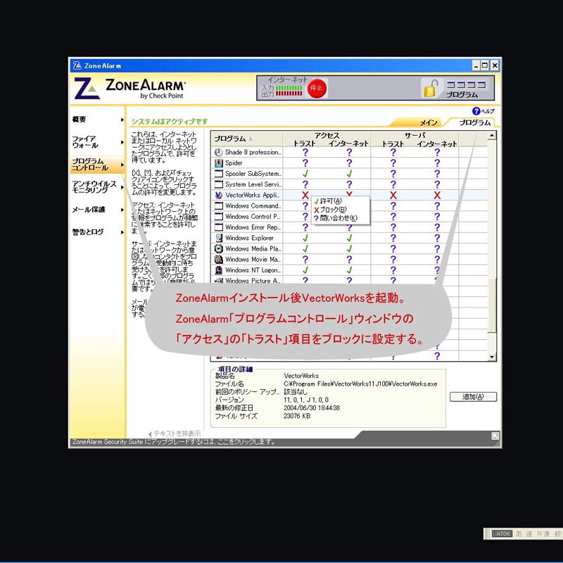Click the ATOK input method indicator
Viewport: 563px width, 563px height.
[x=503, y=534]
